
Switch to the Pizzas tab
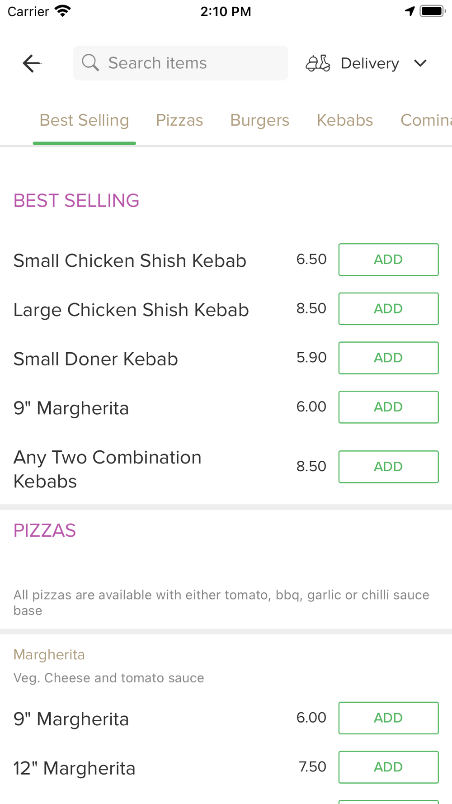(179, 120)
